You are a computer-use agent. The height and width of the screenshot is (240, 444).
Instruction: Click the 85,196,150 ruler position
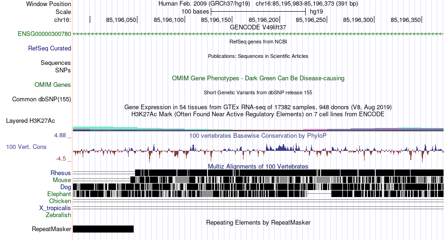(216, 20)
